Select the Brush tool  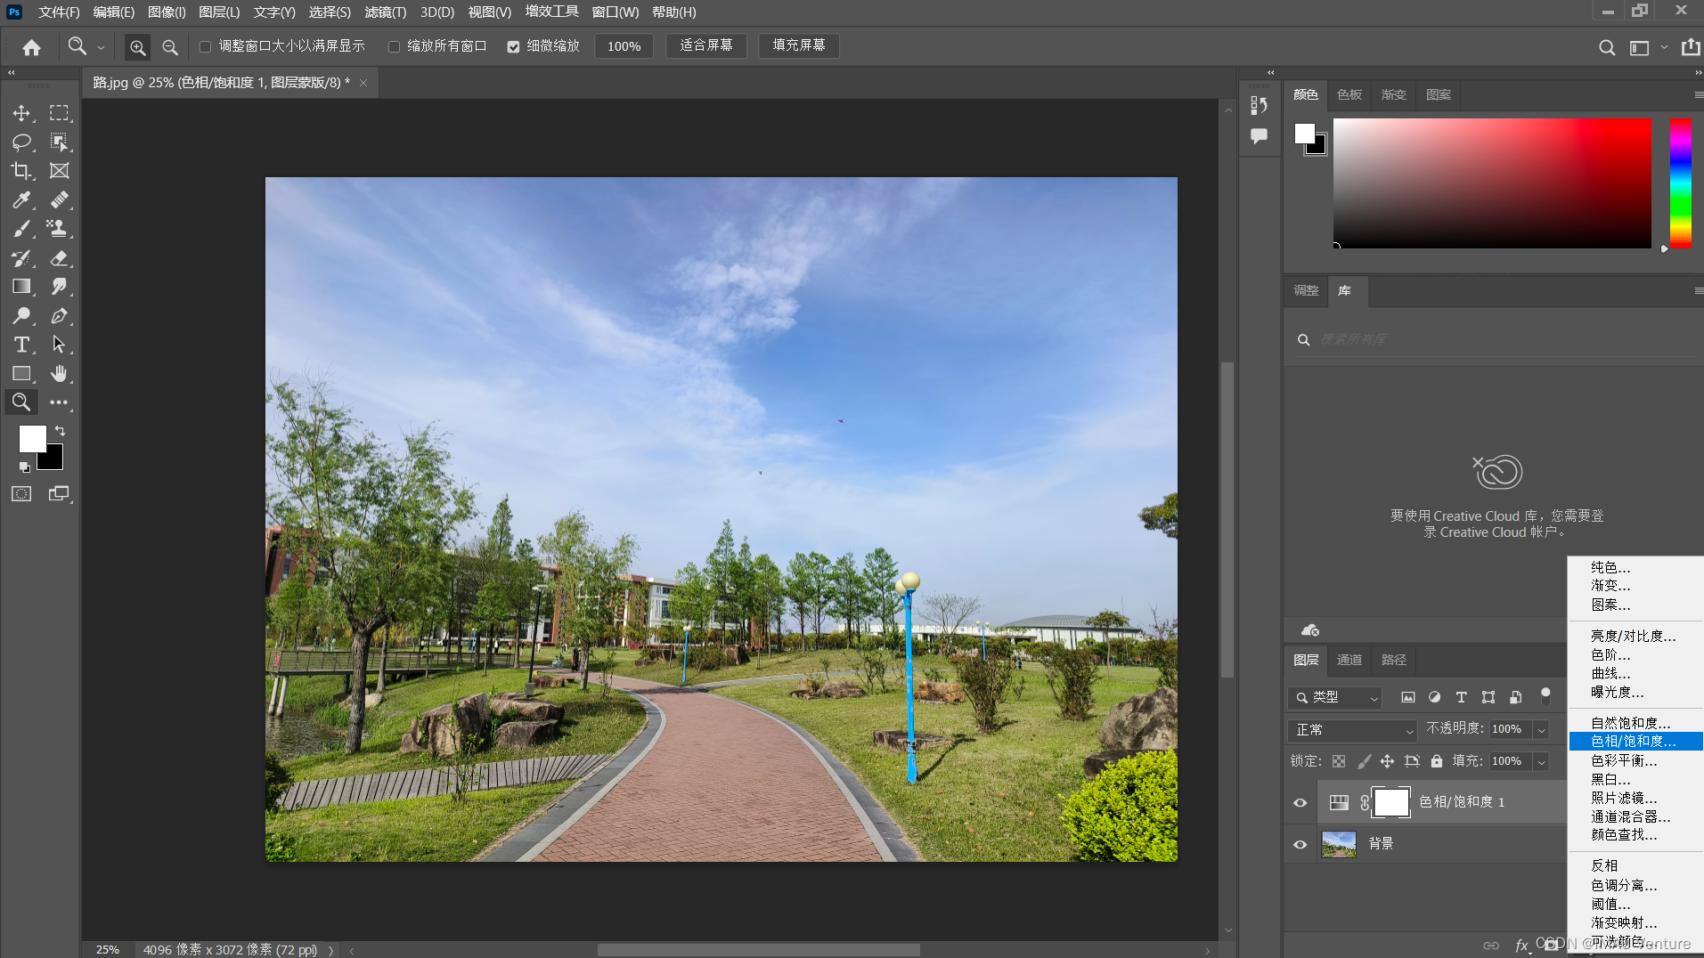click(x=21, y=229)
